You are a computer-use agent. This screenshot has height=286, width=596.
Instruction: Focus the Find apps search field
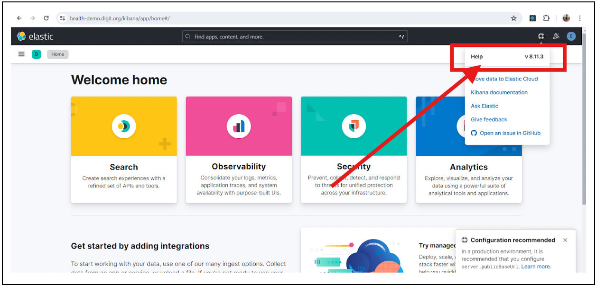click(x=294, y=36)
